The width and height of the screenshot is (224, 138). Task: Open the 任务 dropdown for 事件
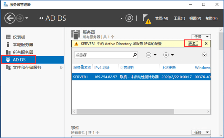coord(201,132)
